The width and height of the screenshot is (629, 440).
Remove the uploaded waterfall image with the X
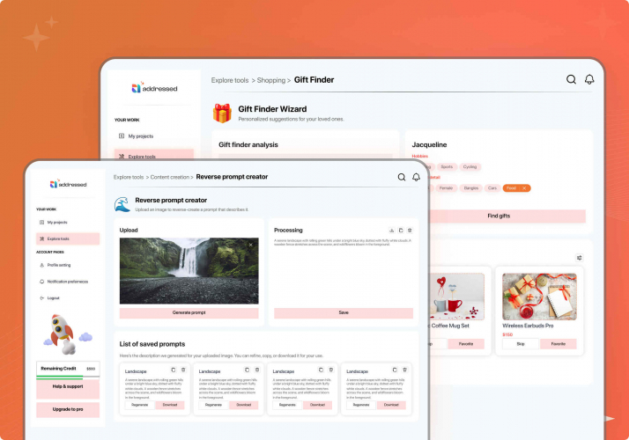tap(251, 245)
